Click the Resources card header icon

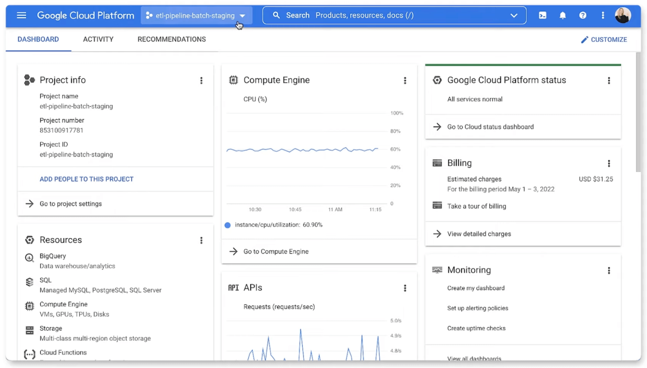29,240
